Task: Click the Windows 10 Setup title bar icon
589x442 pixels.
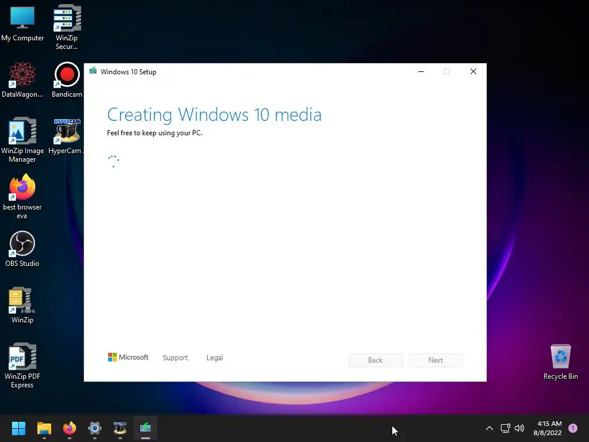Action: [93, 71]
